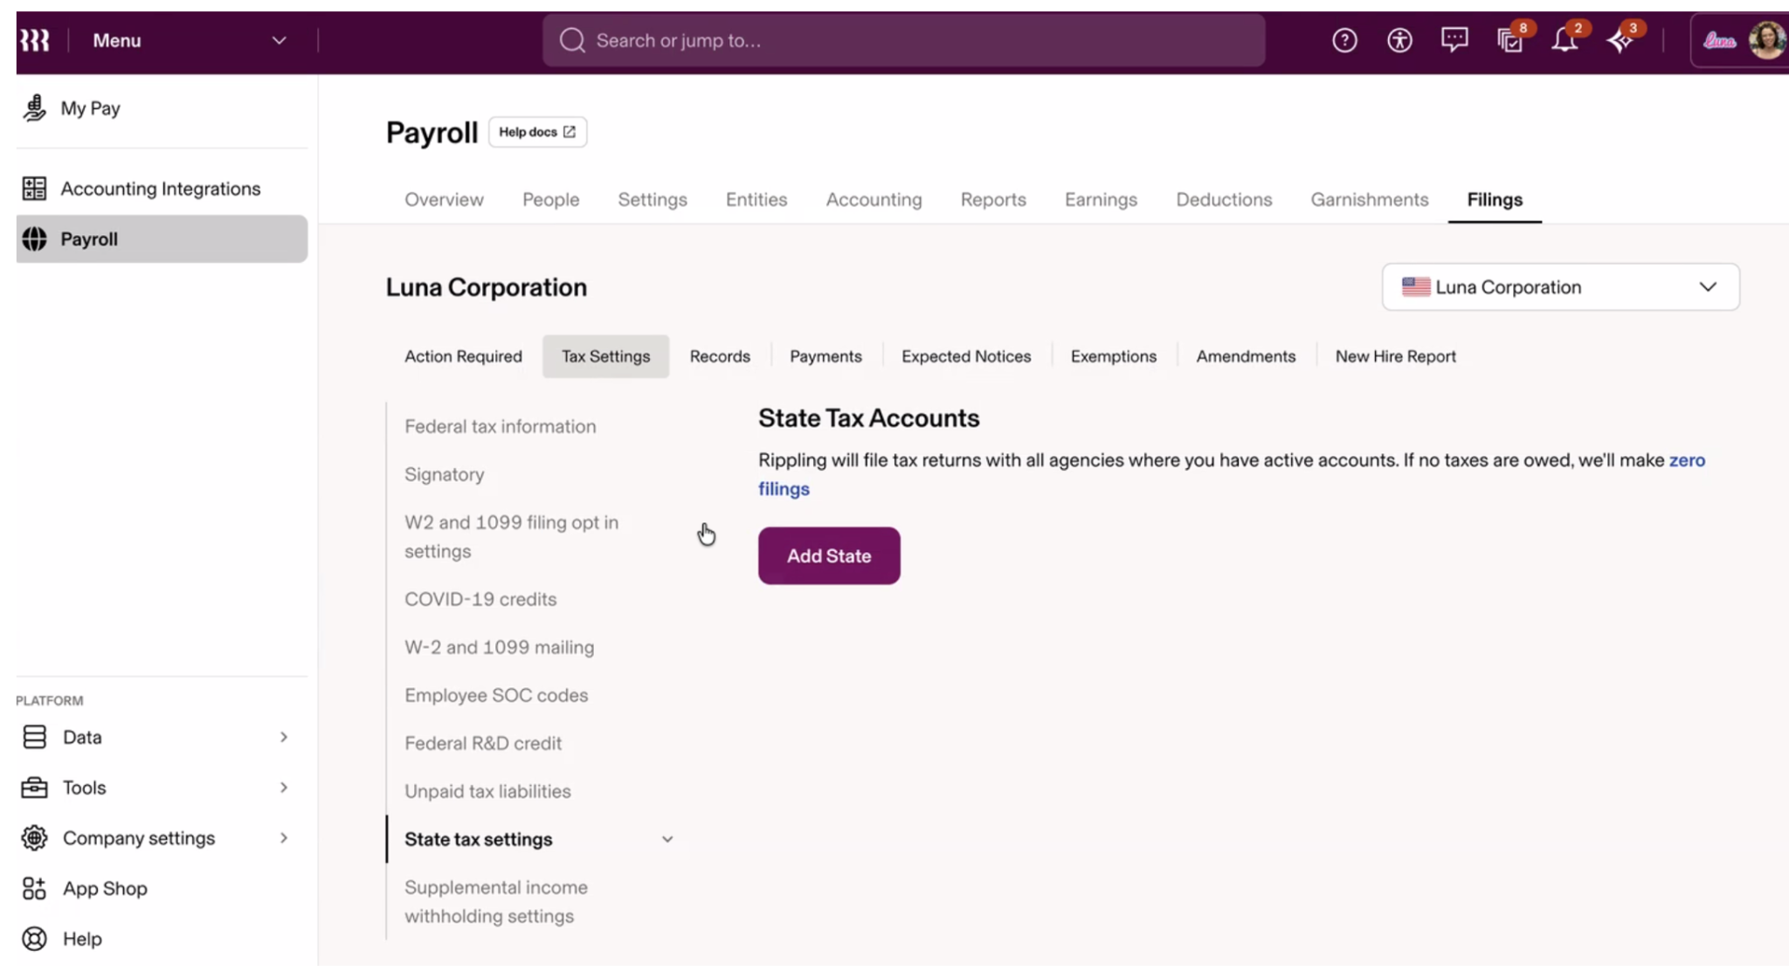Open the help question mark icon
Screen dimensions: 1789x966
[x=1344, y=40]
